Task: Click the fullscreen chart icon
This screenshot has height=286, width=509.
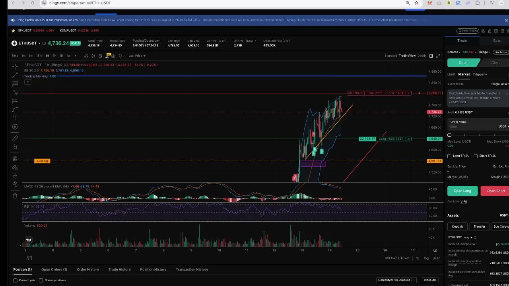Action: pyautogui.click(x=438, y=56)
